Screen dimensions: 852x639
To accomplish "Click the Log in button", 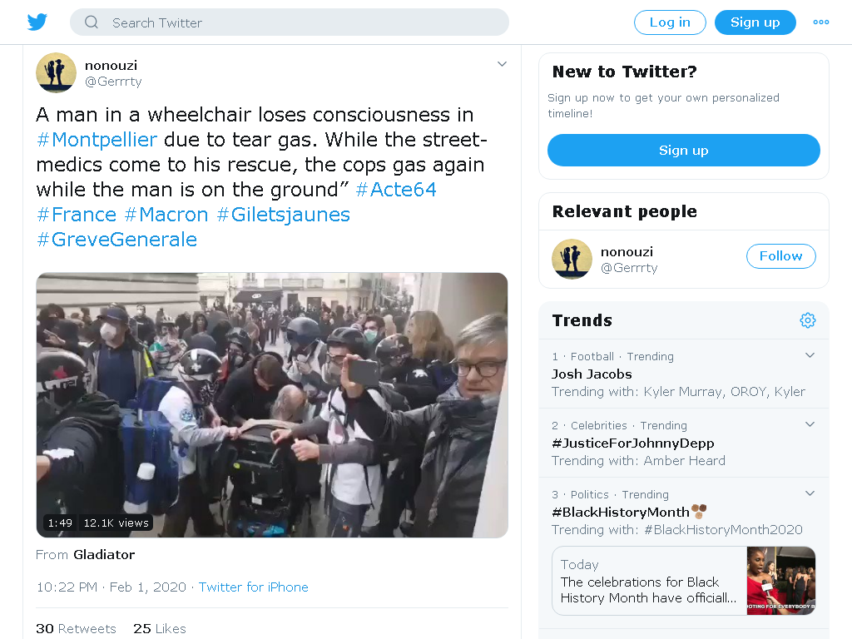I will [x=670, y=22].
